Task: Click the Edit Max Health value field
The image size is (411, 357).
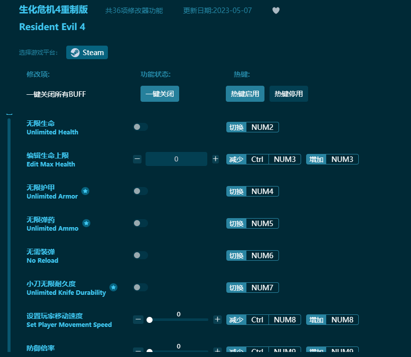Action: click(176, 159)
